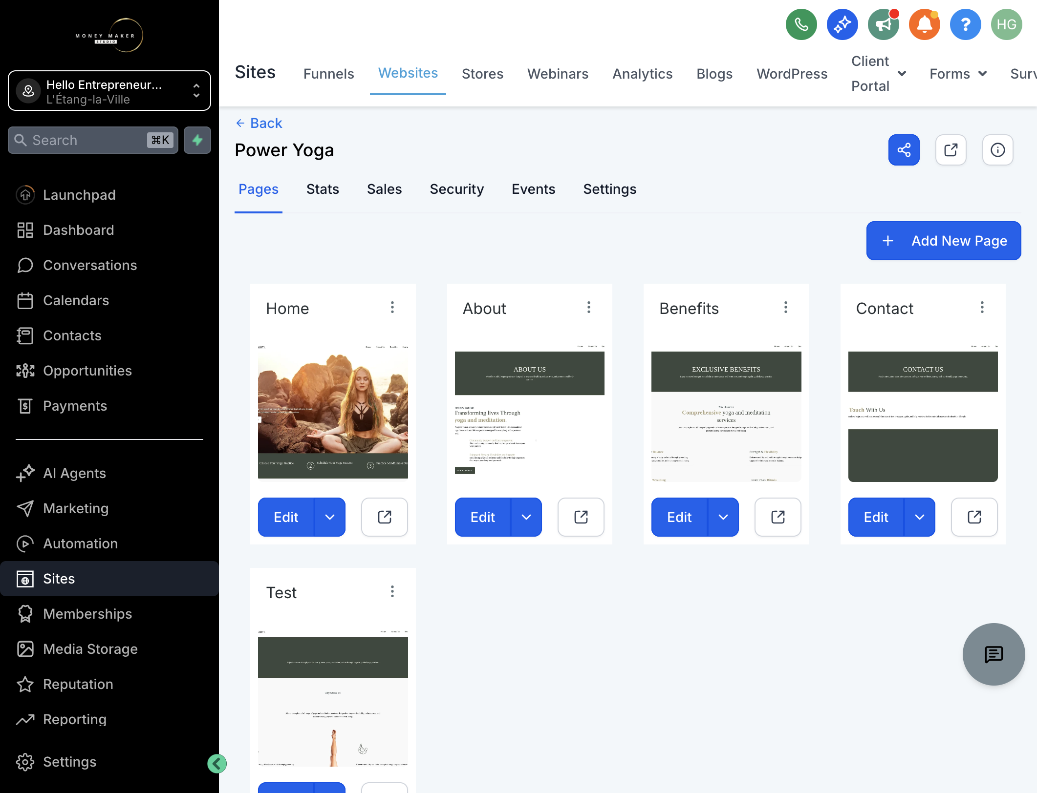
Task: Open the megaphone announcements icon
Action: point(884,24)
